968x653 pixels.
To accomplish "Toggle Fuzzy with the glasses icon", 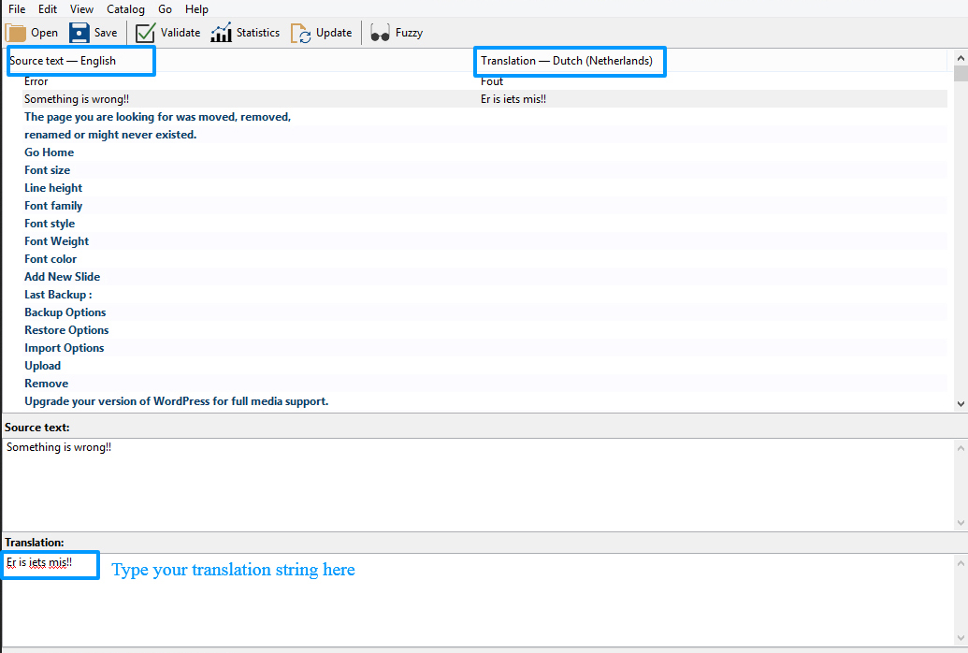I will click(x=380, y=33).
